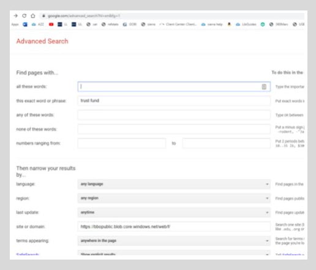
Task: Click the site or domain field
Action: point(174,226)
